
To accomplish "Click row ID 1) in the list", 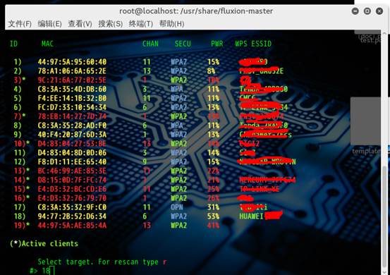I will [x=18, y=61].
